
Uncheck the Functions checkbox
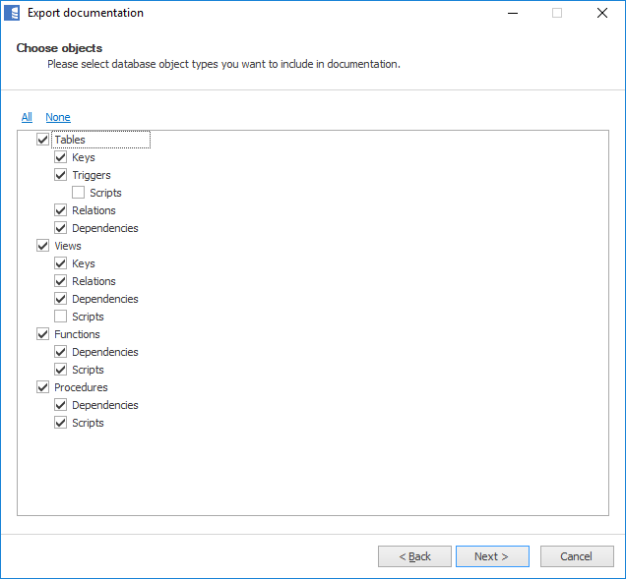(x=42, y=334)
